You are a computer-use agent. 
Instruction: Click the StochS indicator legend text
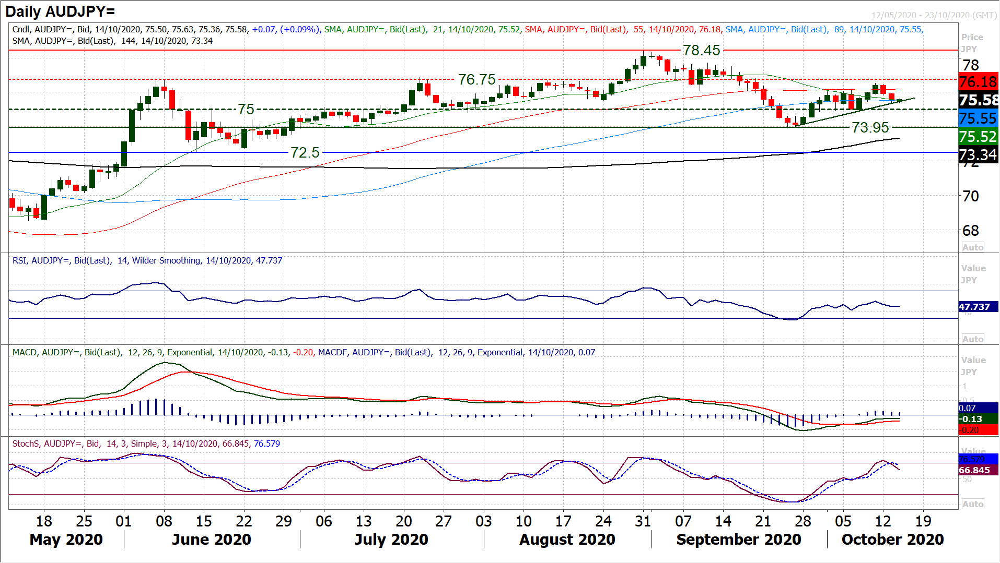click(x=146, y=444)
